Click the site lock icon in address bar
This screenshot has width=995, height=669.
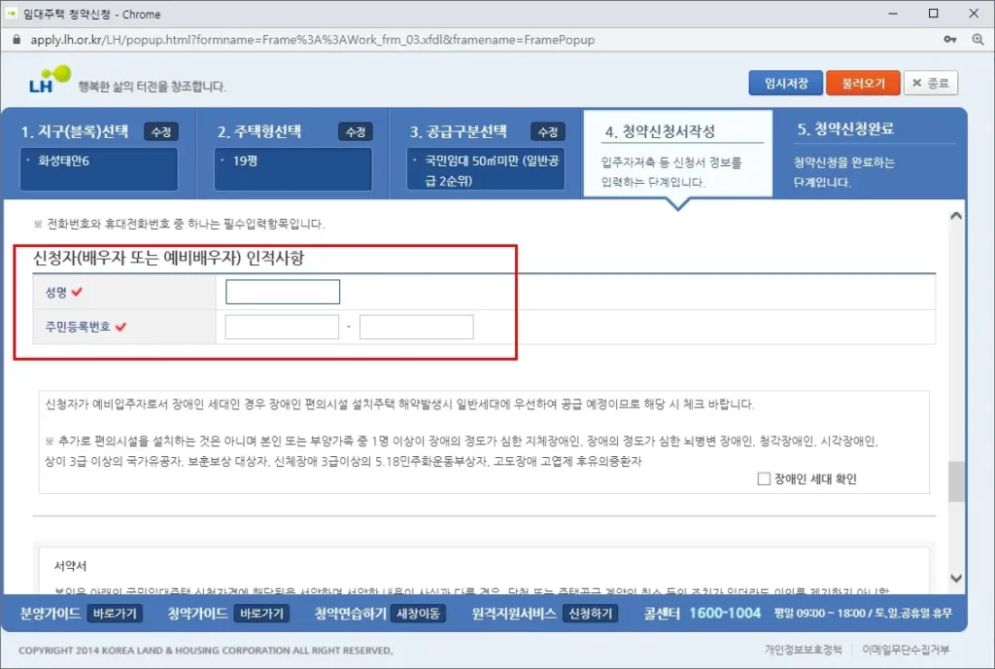click(17, 39)
